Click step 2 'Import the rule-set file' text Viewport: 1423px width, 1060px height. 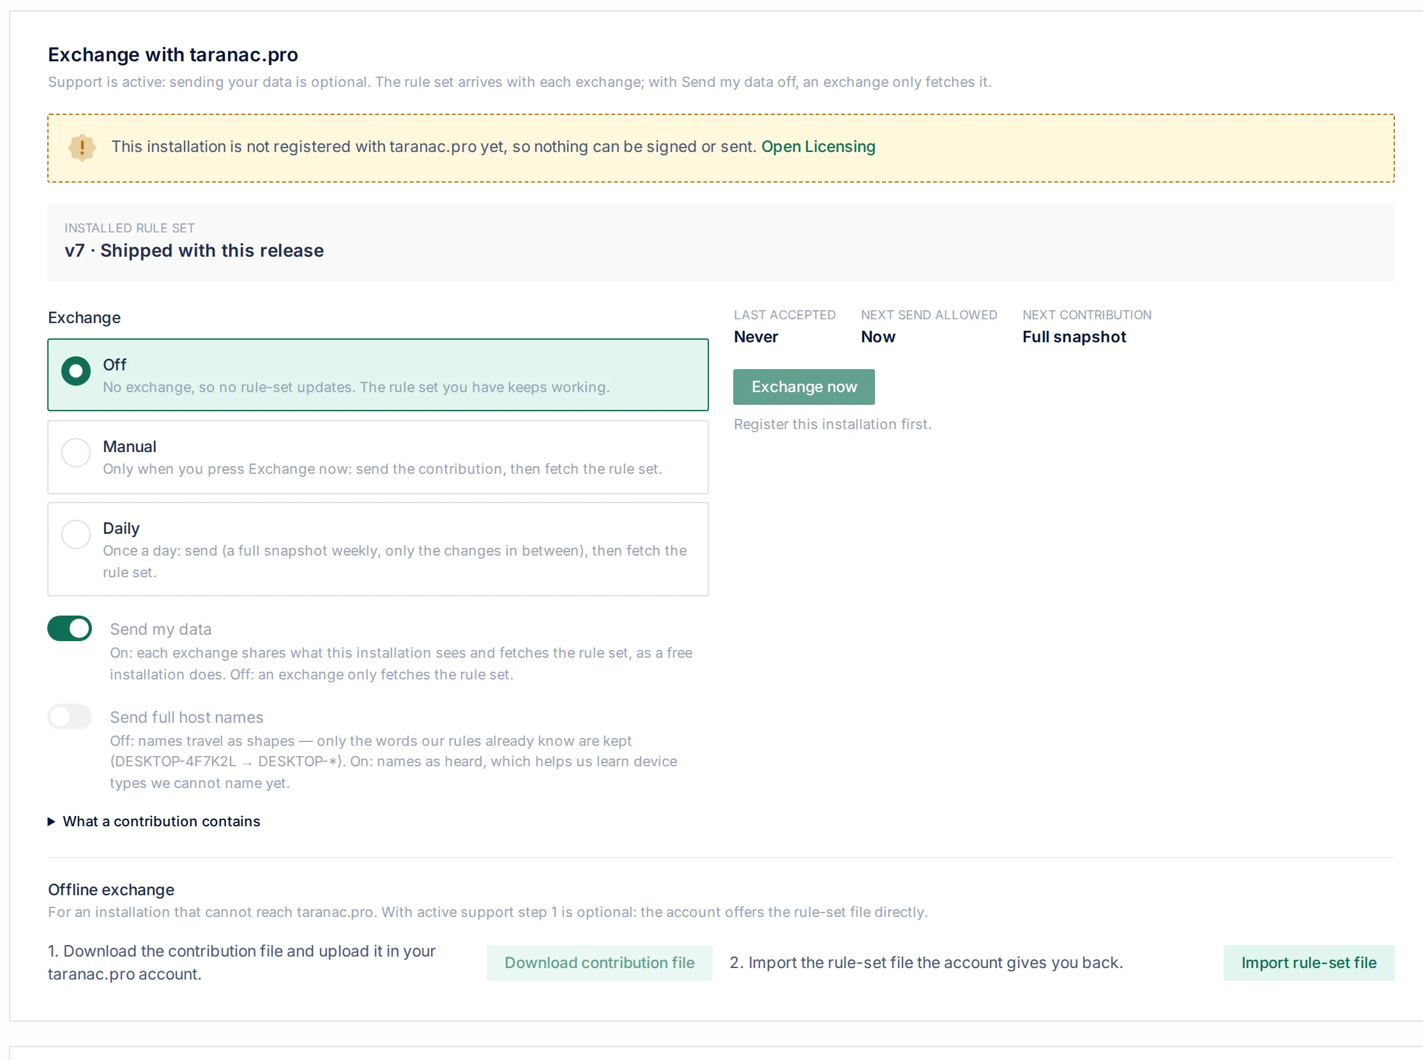point(926,962)
